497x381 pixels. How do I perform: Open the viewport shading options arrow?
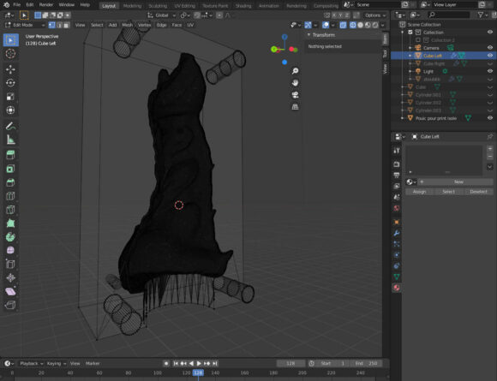(x=383, y=25)
